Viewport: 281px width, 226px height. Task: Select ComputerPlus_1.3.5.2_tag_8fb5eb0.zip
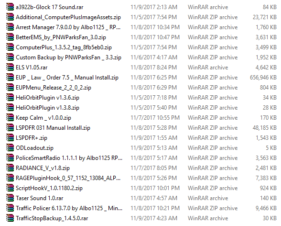(x=64, y=47)
